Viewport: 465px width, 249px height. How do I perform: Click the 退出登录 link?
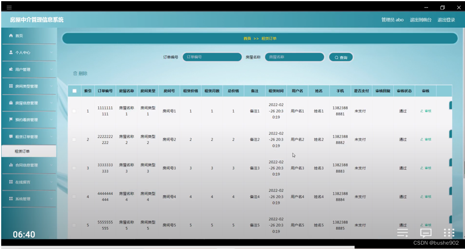(446, 20)
